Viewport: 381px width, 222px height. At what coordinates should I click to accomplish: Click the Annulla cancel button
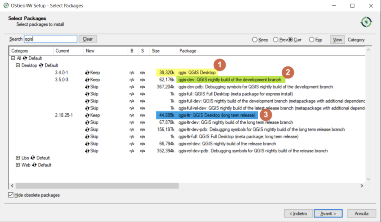(x=362, y=213)
